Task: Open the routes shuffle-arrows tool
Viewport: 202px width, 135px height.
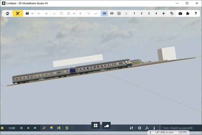Action: (x=59, y=128)
